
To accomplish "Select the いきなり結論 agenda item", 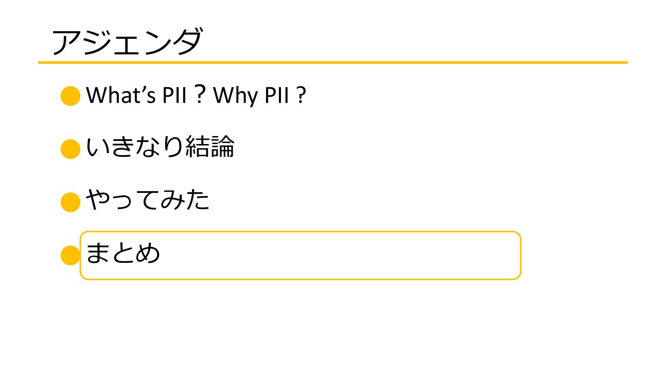I will click(x=160, y=147).
